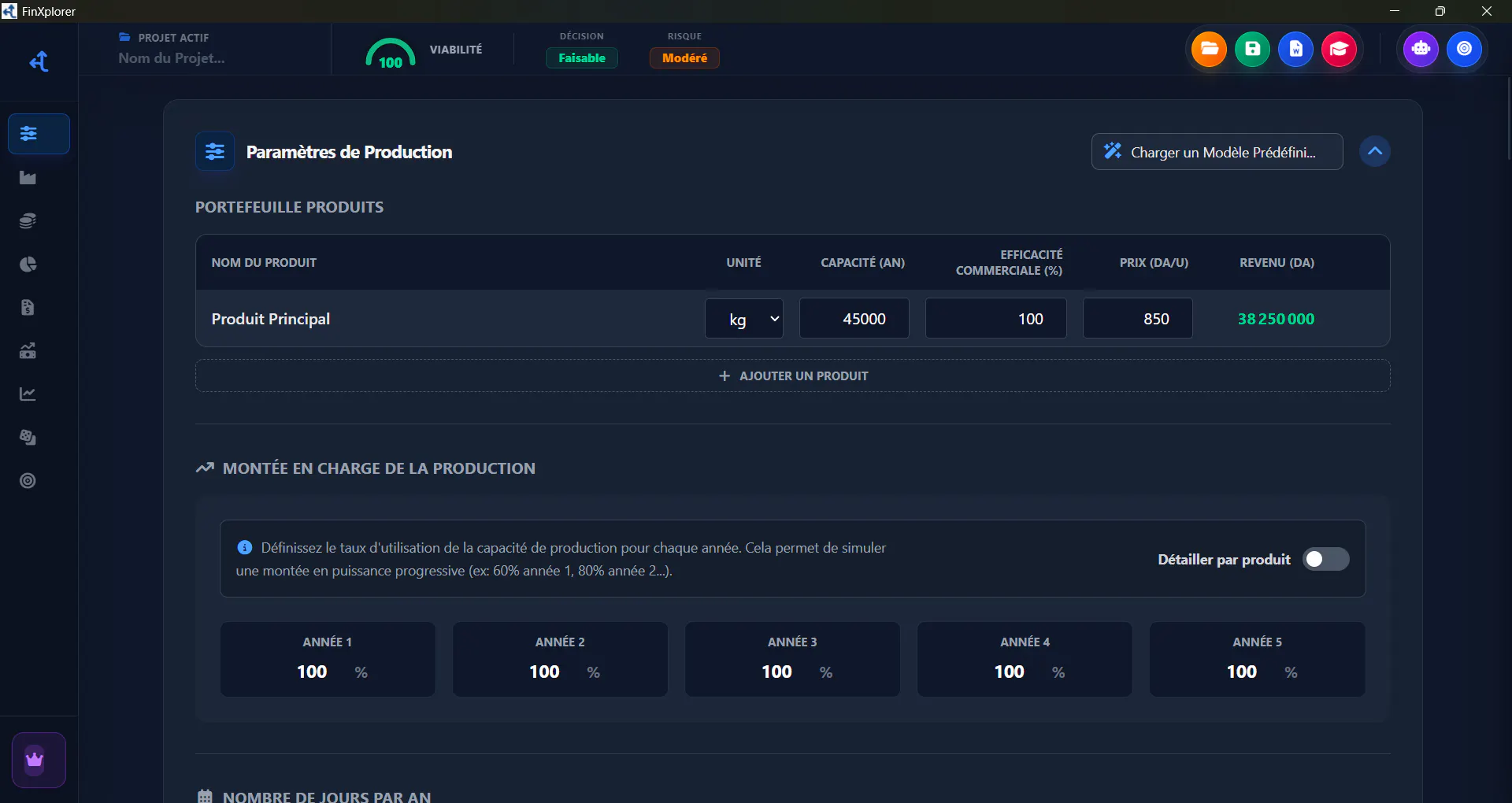
Task: Click the FinXplorer logo in sidebar
Action: (39, 61)
